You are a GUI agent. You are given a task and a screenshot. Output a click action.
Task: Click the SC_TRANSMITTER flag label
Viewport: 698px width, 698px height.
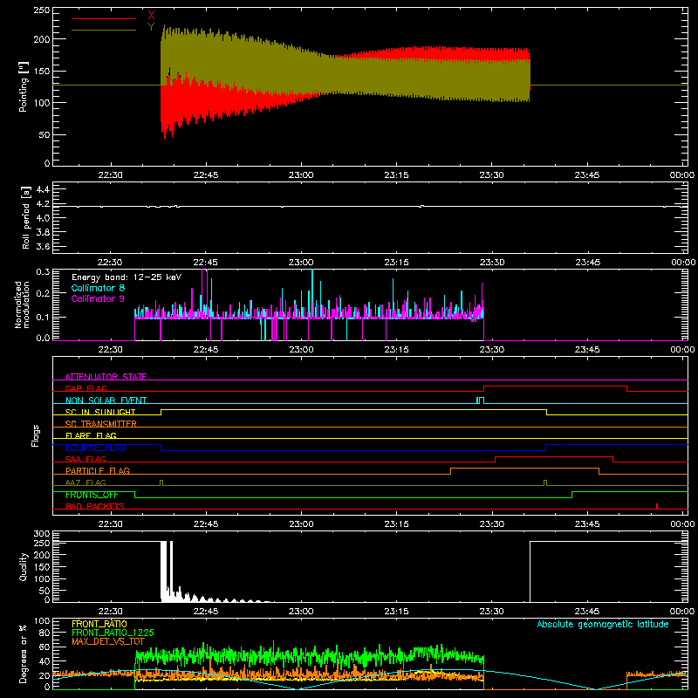pyautogui.click(x=101, y=424)
